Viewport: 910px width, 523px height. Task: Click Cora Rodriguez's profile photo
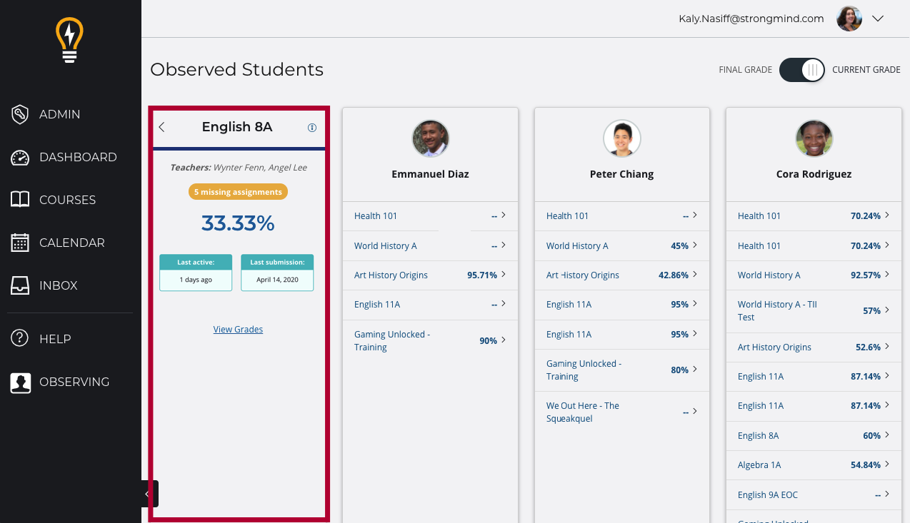click(814, 138)
